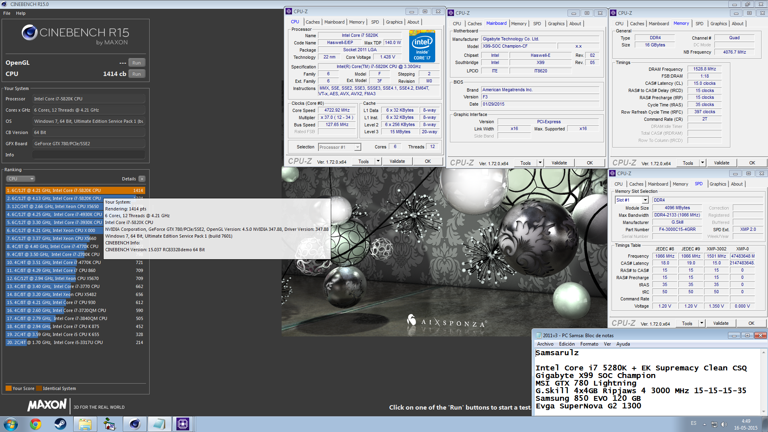Launch Google Chrome from the taskbar
This screenshot has width=768, height=432.
36,424
